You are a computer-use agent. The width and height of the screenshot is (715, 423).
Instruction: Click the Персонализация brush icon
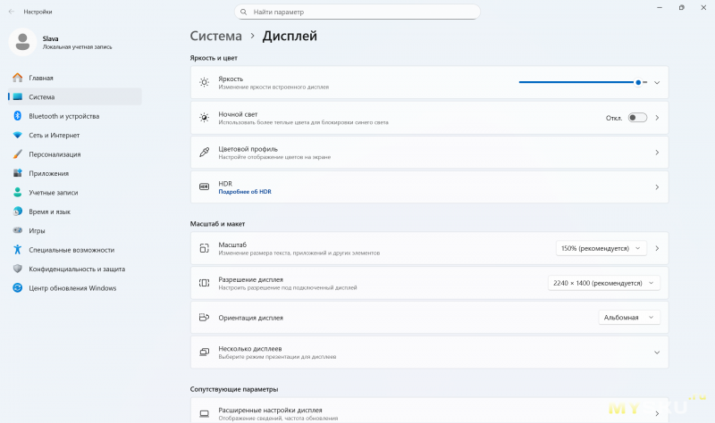tap(17, 154)
